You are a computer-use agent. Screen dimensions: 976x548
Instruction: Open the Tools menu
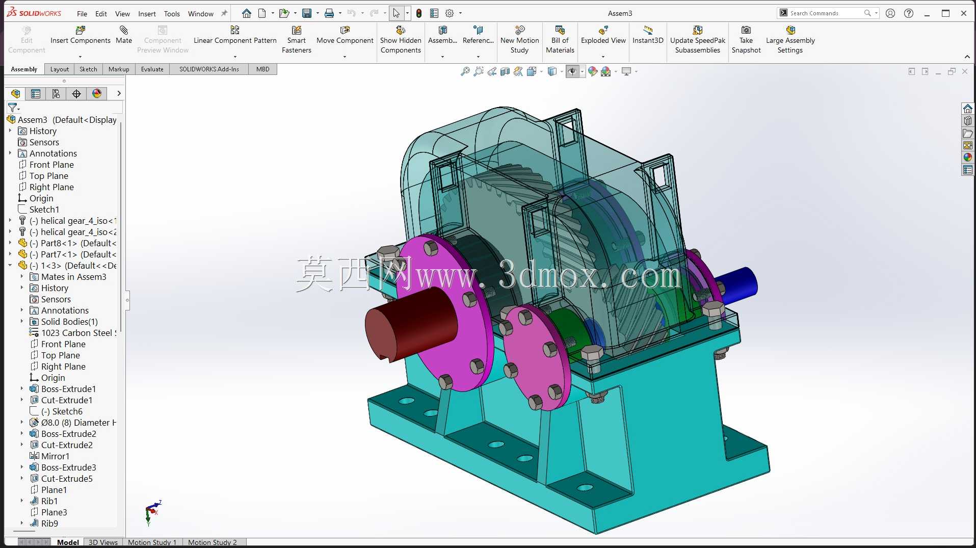172,14
